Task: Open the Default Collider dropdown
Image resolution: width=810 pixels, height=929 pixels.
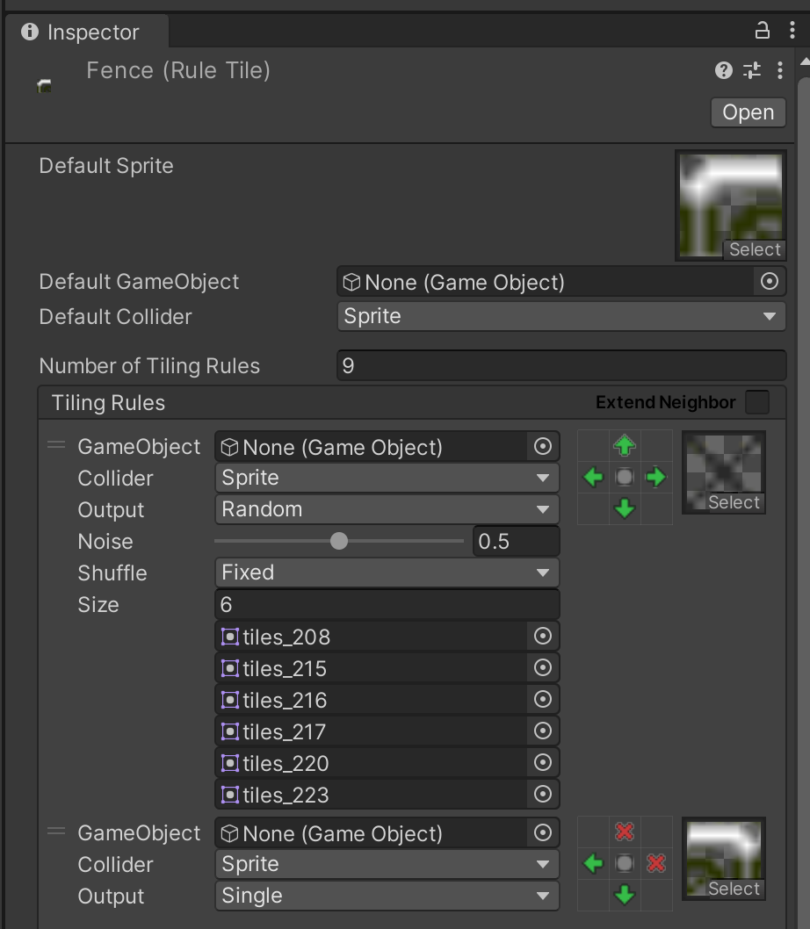Action: click(561, 316)
